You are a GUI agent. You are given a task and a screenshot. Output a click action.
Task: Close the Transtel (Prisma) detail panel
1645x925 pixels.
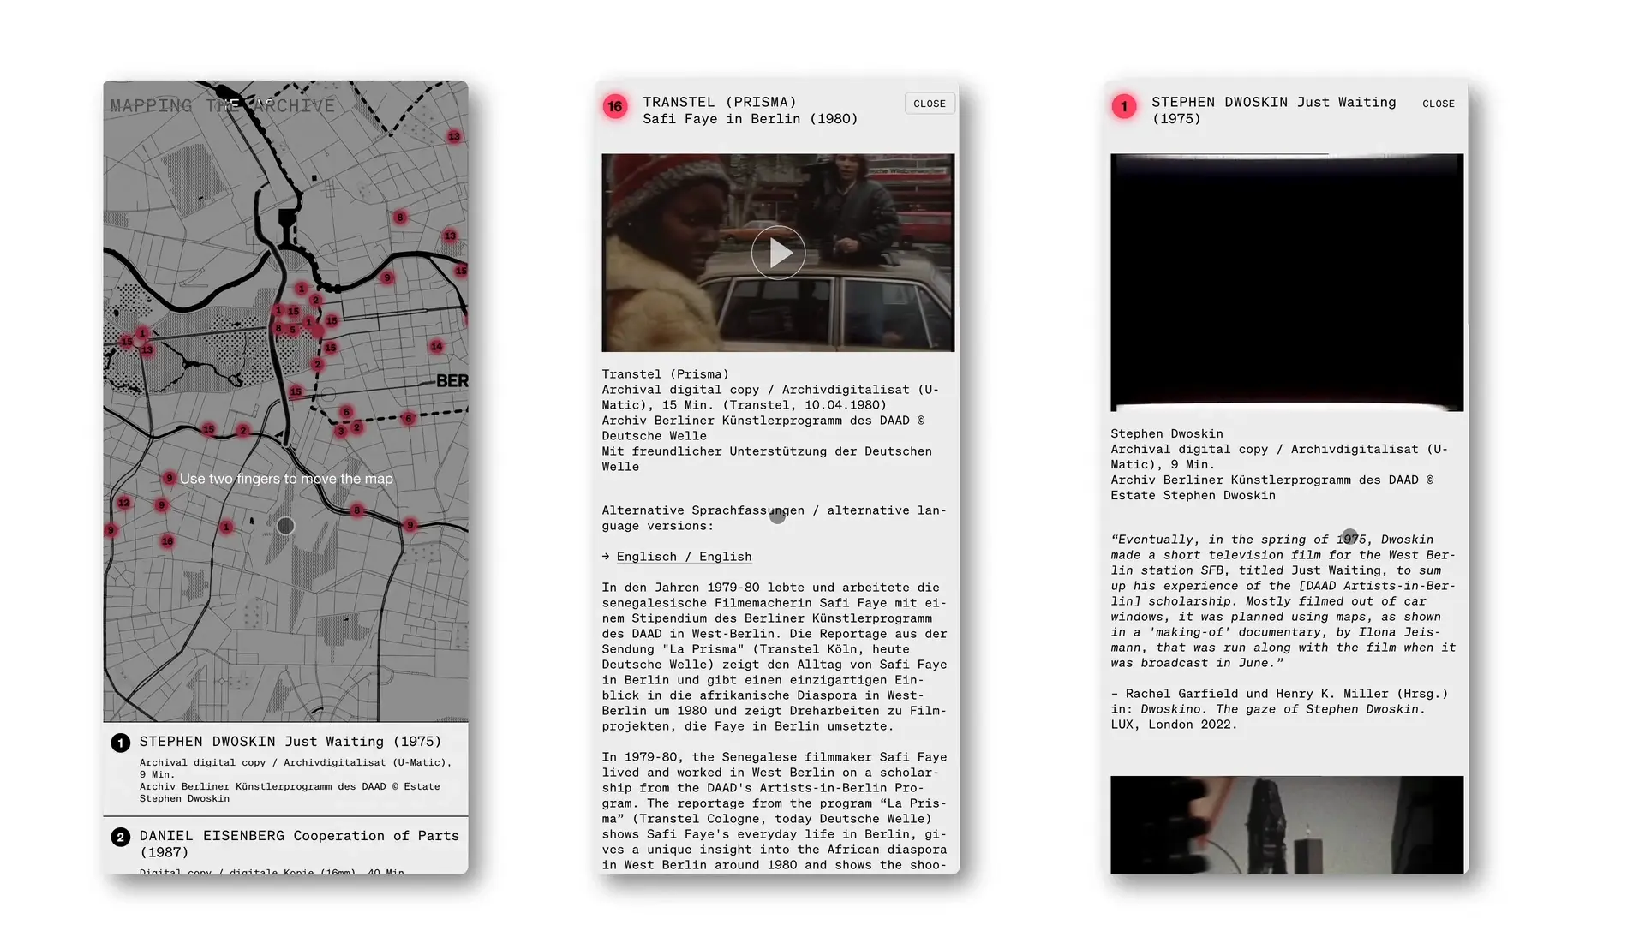coord(929,104)
